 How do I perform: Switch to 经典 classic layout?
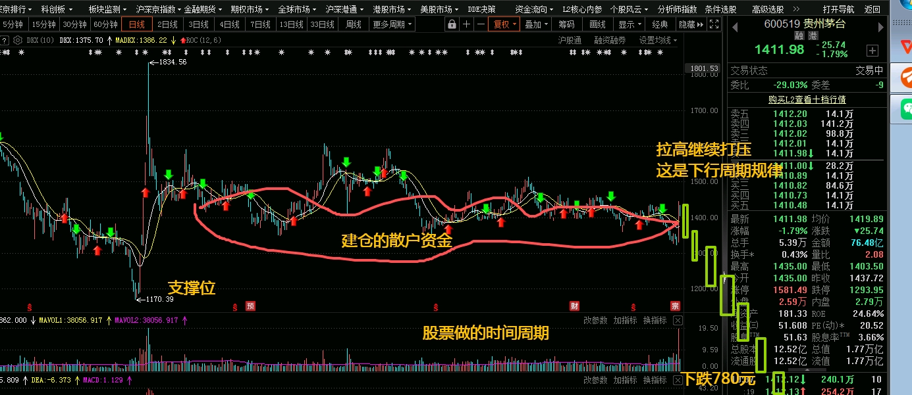(x=660, y=24)
